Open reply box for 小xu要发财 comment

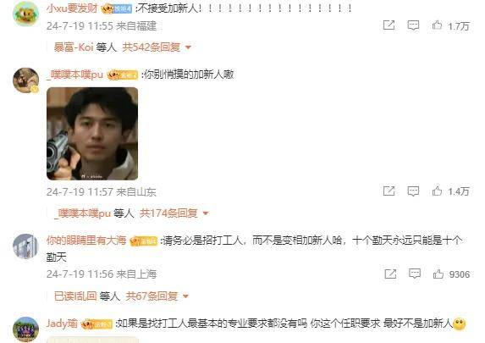tap(413, 25)
